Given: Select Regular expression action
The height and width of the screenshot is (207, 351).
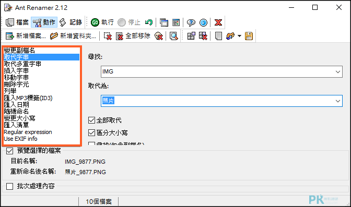Looking at the screenshot, I should coord(42,132).
